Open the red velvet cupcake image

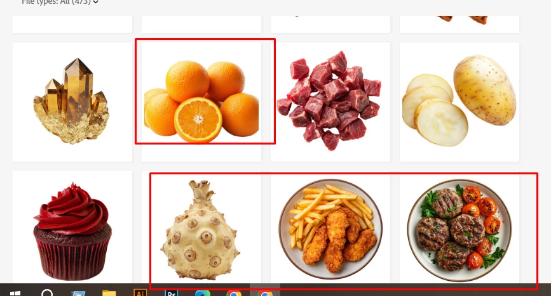[72, 227]
